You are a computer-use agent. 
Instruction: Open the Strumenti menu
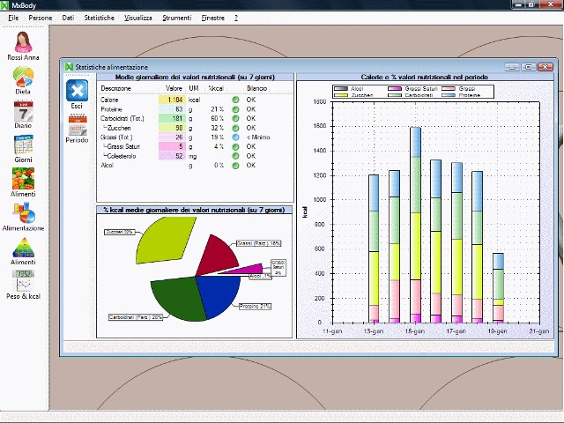click(176, 18)
